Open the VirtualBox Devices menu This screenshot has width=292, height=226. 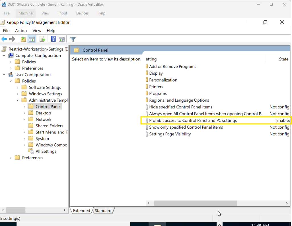tap(82, 13)
